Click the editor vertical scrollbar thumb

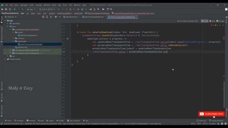click(x=224, y=94)
